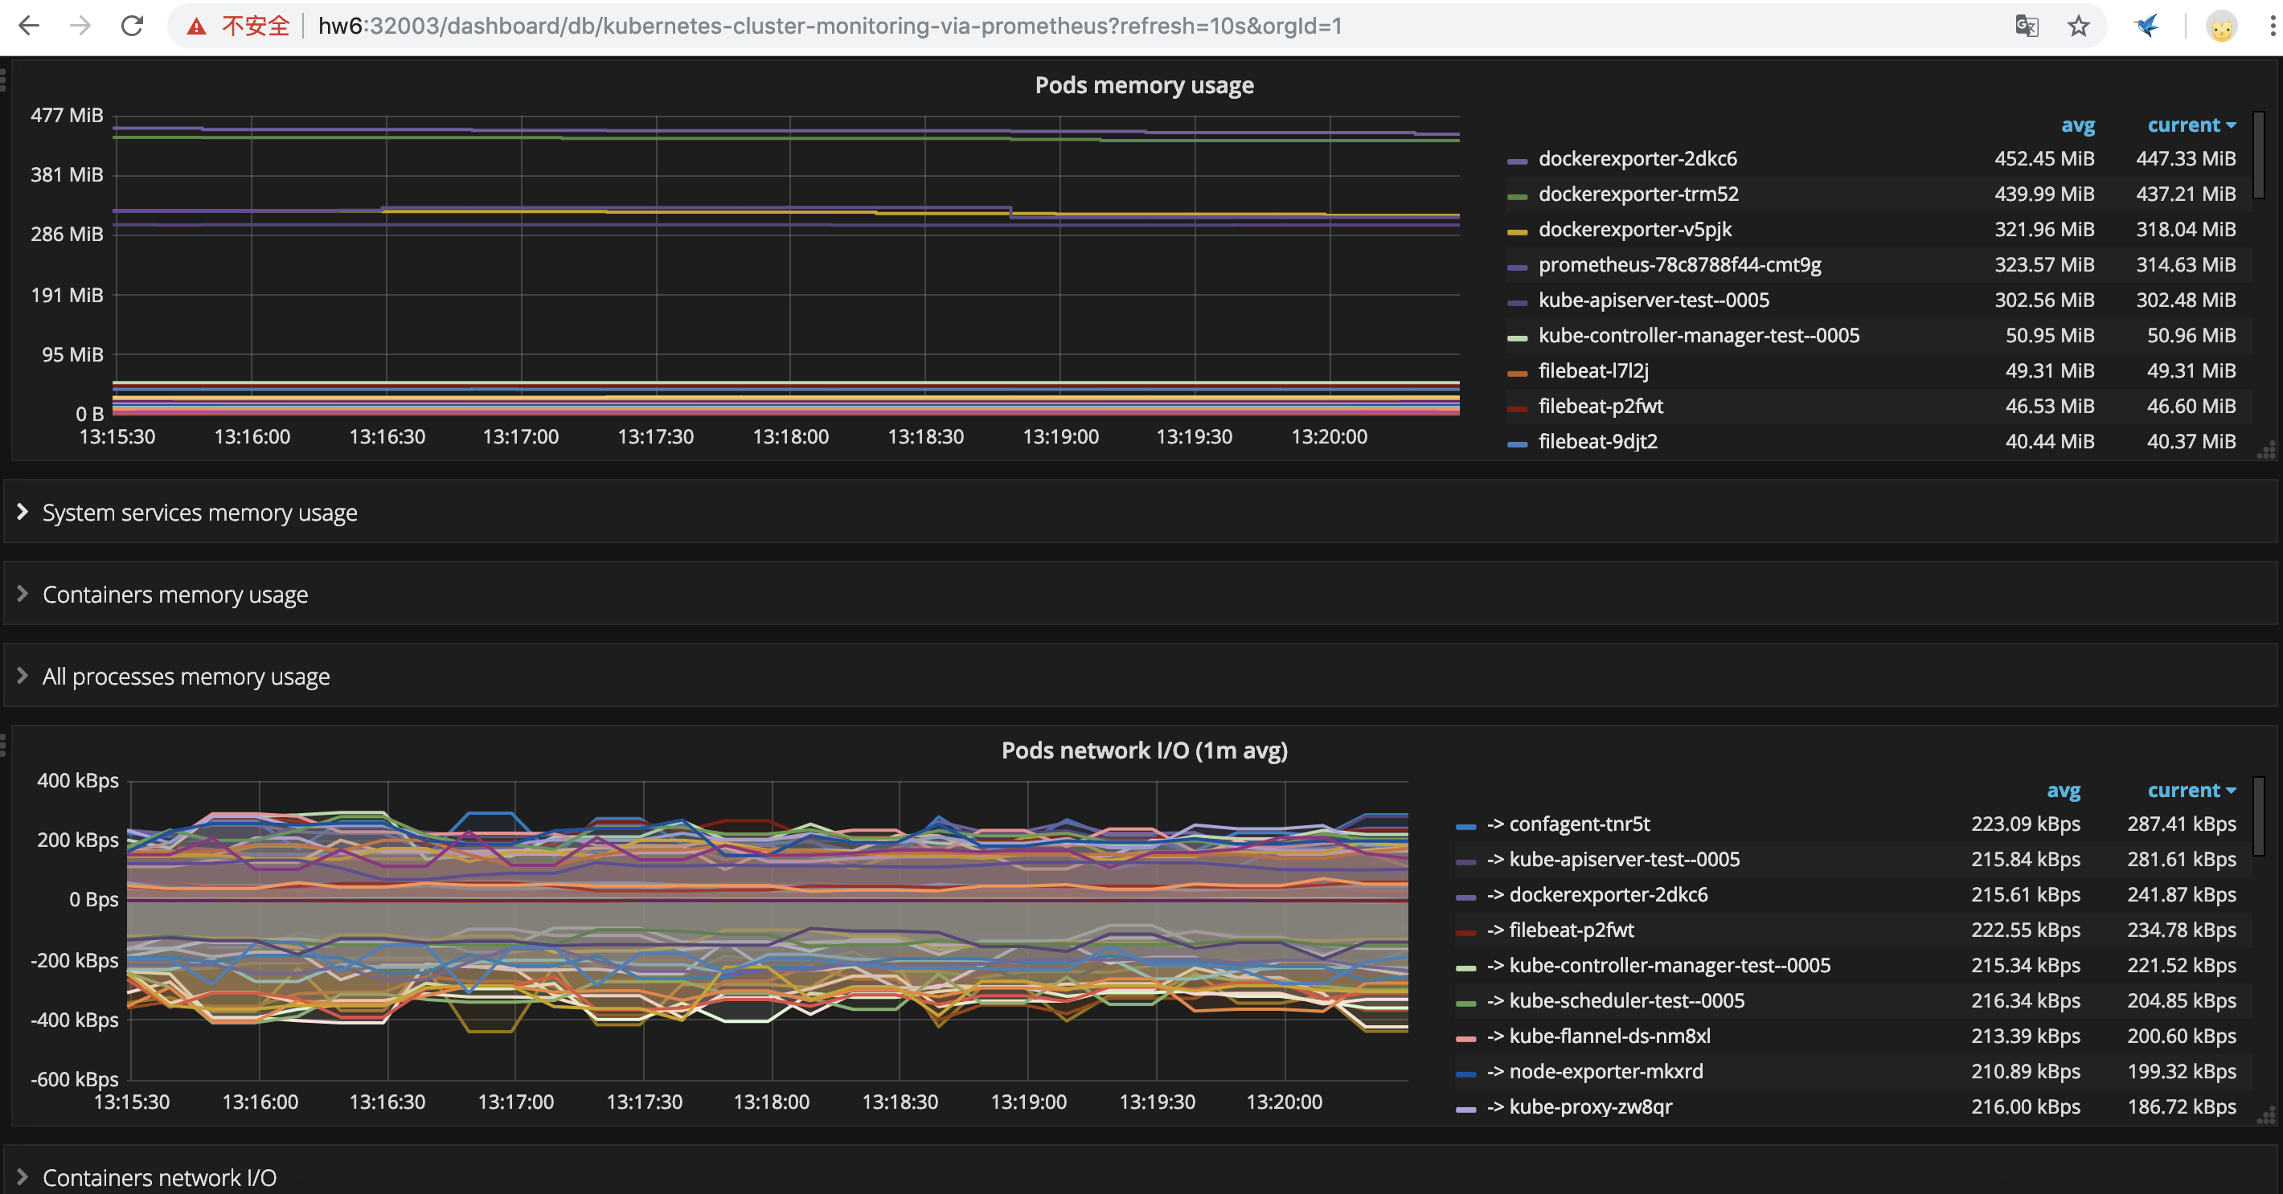Click the 452.45 MiB avg value
Viewport: 2283px width, 1194px height.
tap(2044, 158)
